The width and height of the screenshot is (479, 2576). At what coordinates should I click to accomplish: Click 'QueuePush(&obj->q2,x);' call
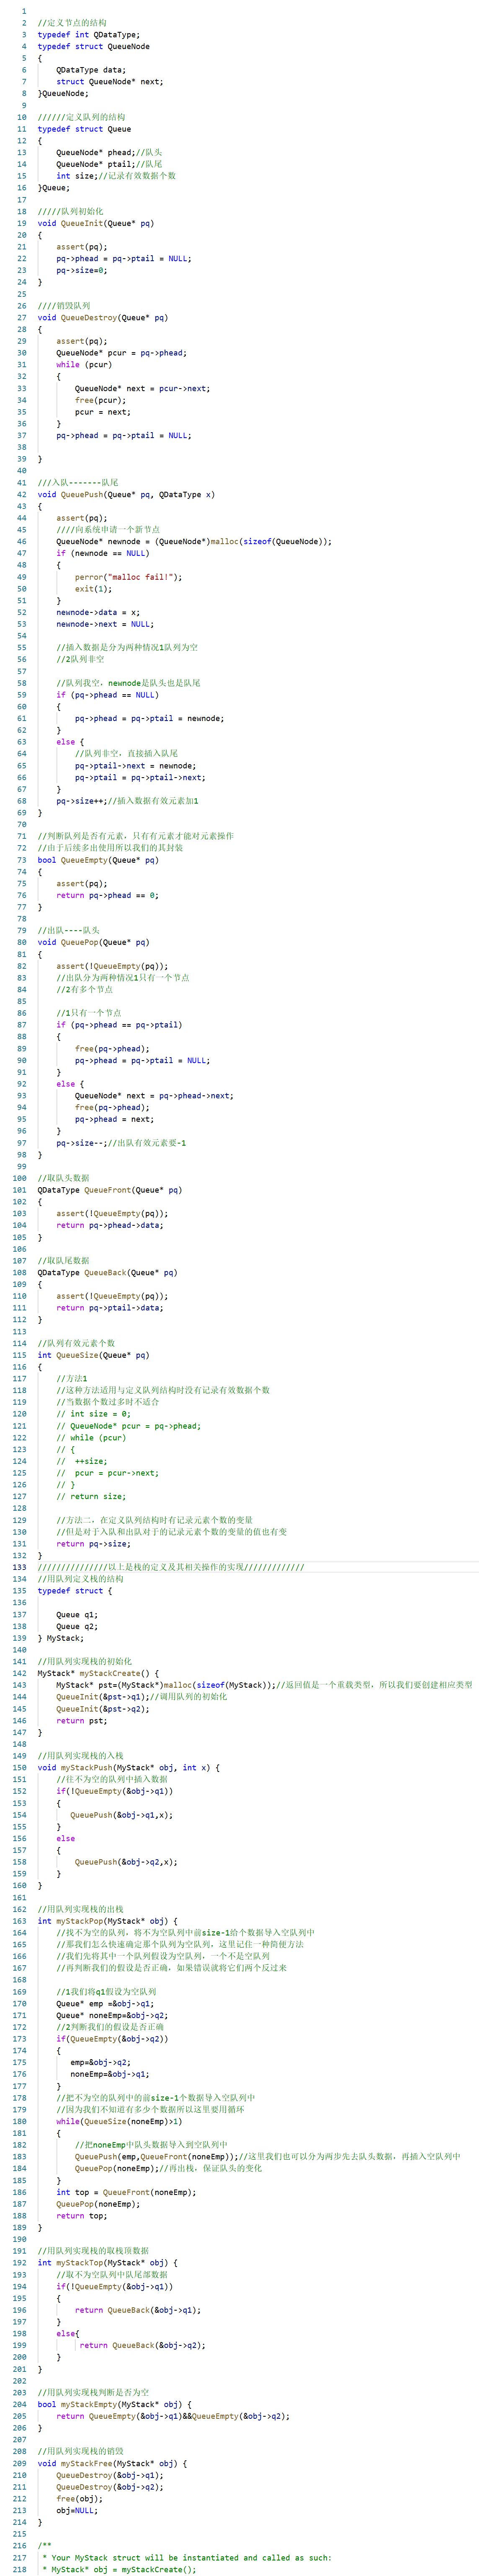[x=127, y=1862]
